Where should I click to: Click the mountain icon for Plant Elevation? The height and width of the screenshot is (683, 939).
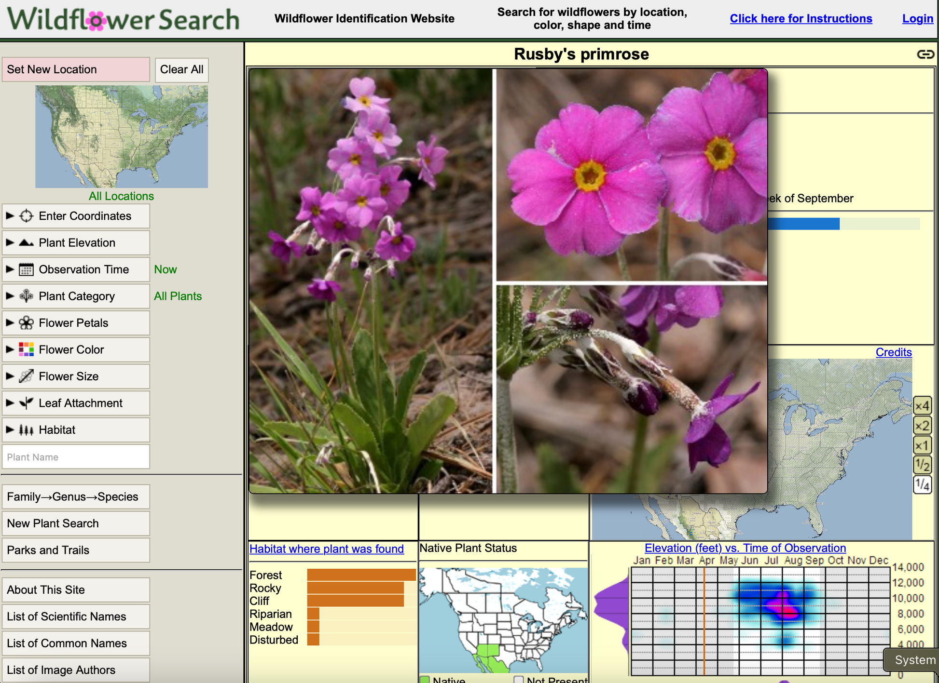[26, 243]
